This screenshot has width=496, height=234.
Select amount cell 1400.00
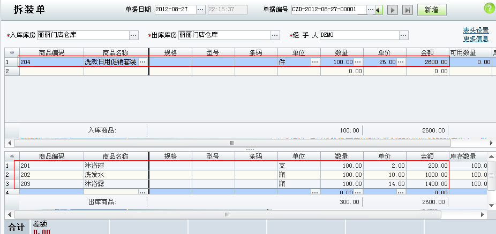click(427, 184)
